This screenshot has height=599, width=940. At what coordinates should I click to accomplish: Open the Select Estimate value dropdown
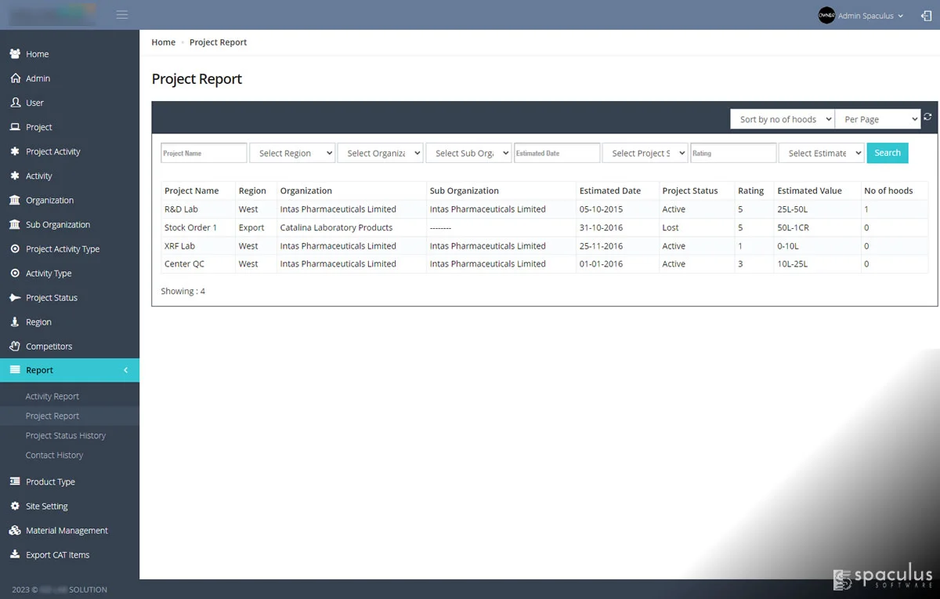pyautogui.click(x=821, y=153)
